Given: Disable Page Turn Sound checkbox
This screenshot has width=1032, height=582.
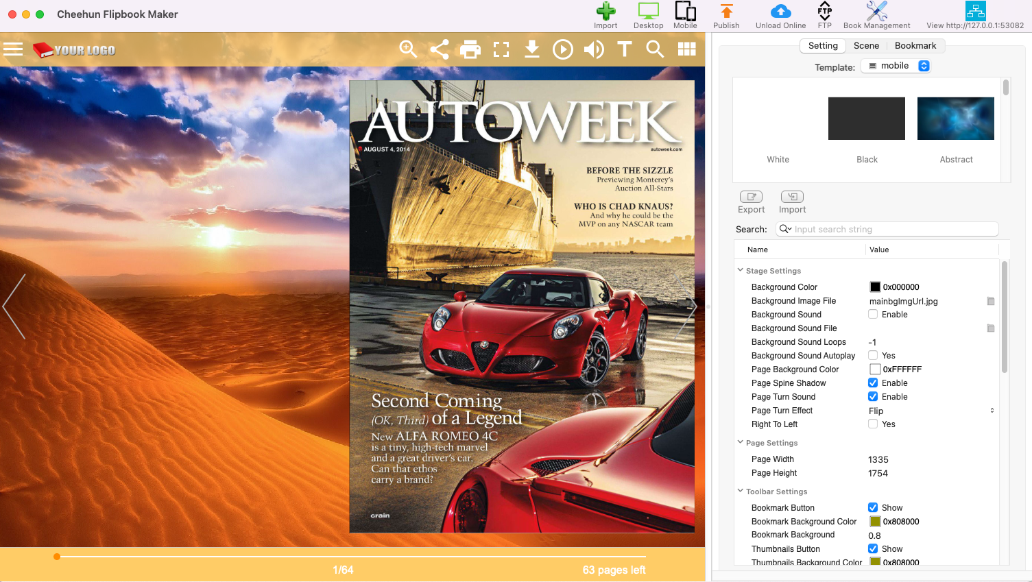Looking at the screenshot, I should pos(873,397).
